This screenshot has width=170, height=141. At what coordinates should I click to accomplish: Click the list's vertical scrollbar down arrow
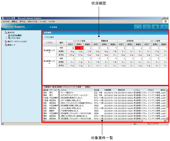(x=167, y=118)
